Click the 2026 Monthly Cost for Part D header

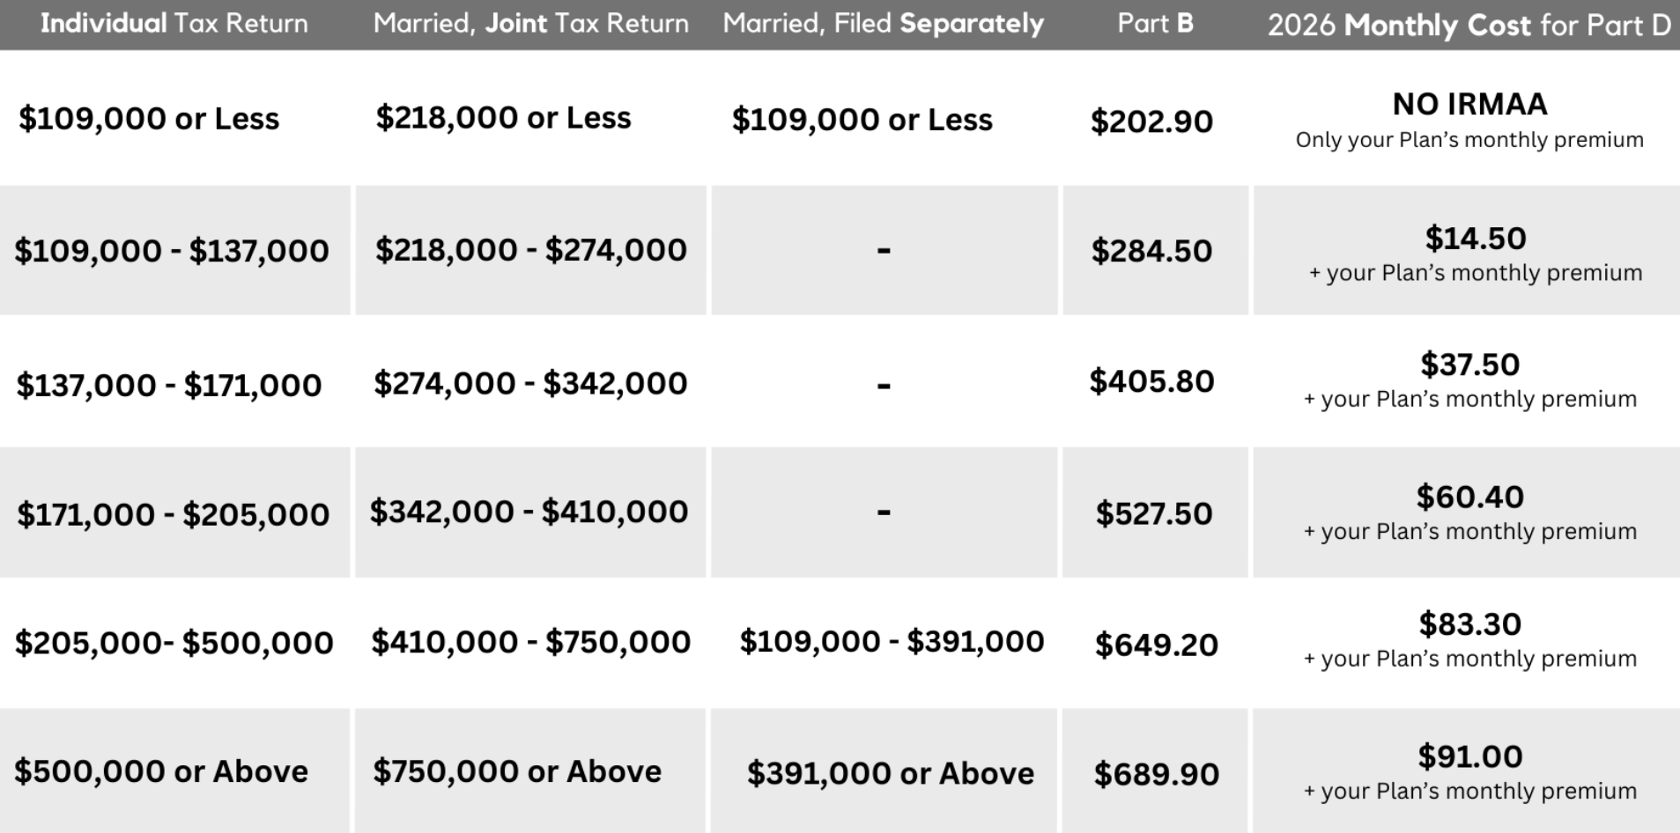click(1469, 25)
